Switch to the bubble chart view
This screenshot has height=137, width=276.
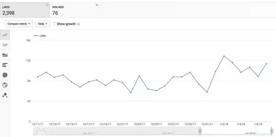pyautogui.click(x=5, y=95)
